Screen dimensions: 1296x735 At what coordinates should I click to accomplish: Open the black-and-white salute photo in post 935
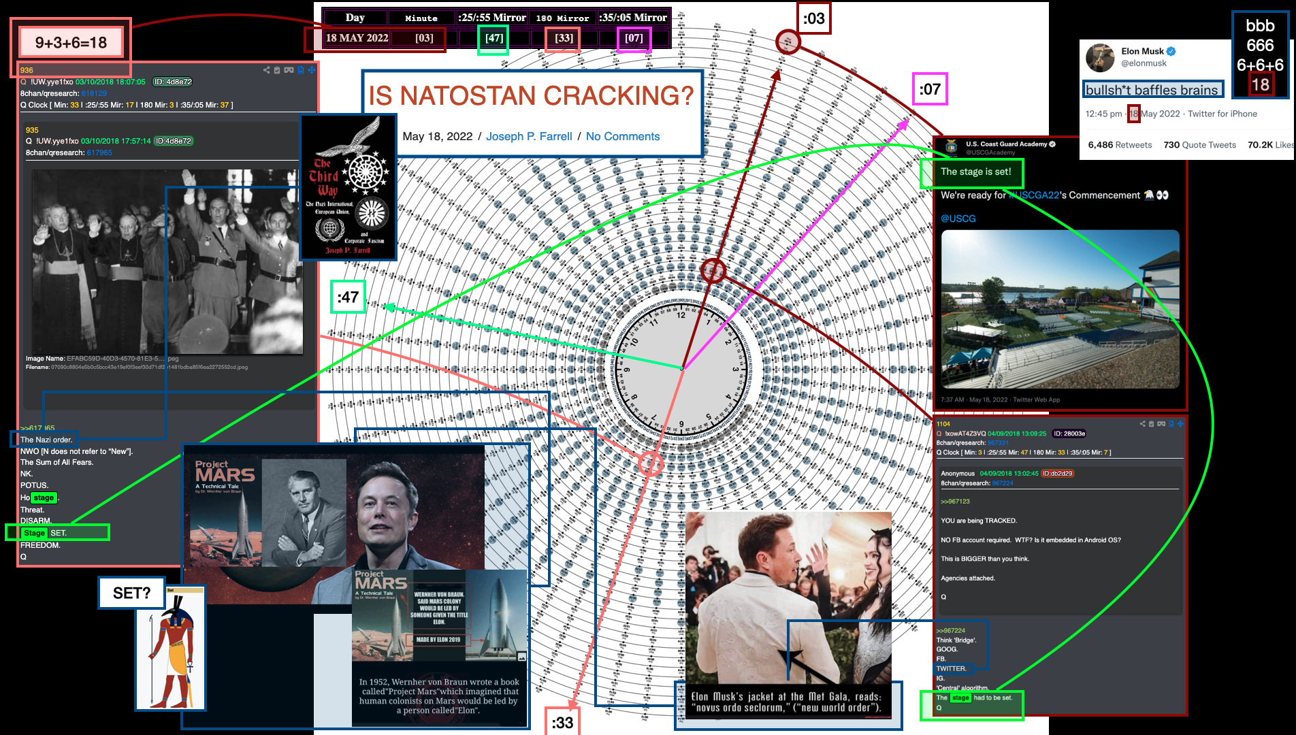tap(167, 261)
